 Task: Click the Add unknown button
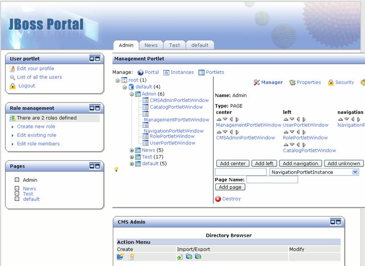[x=344, y=164]
